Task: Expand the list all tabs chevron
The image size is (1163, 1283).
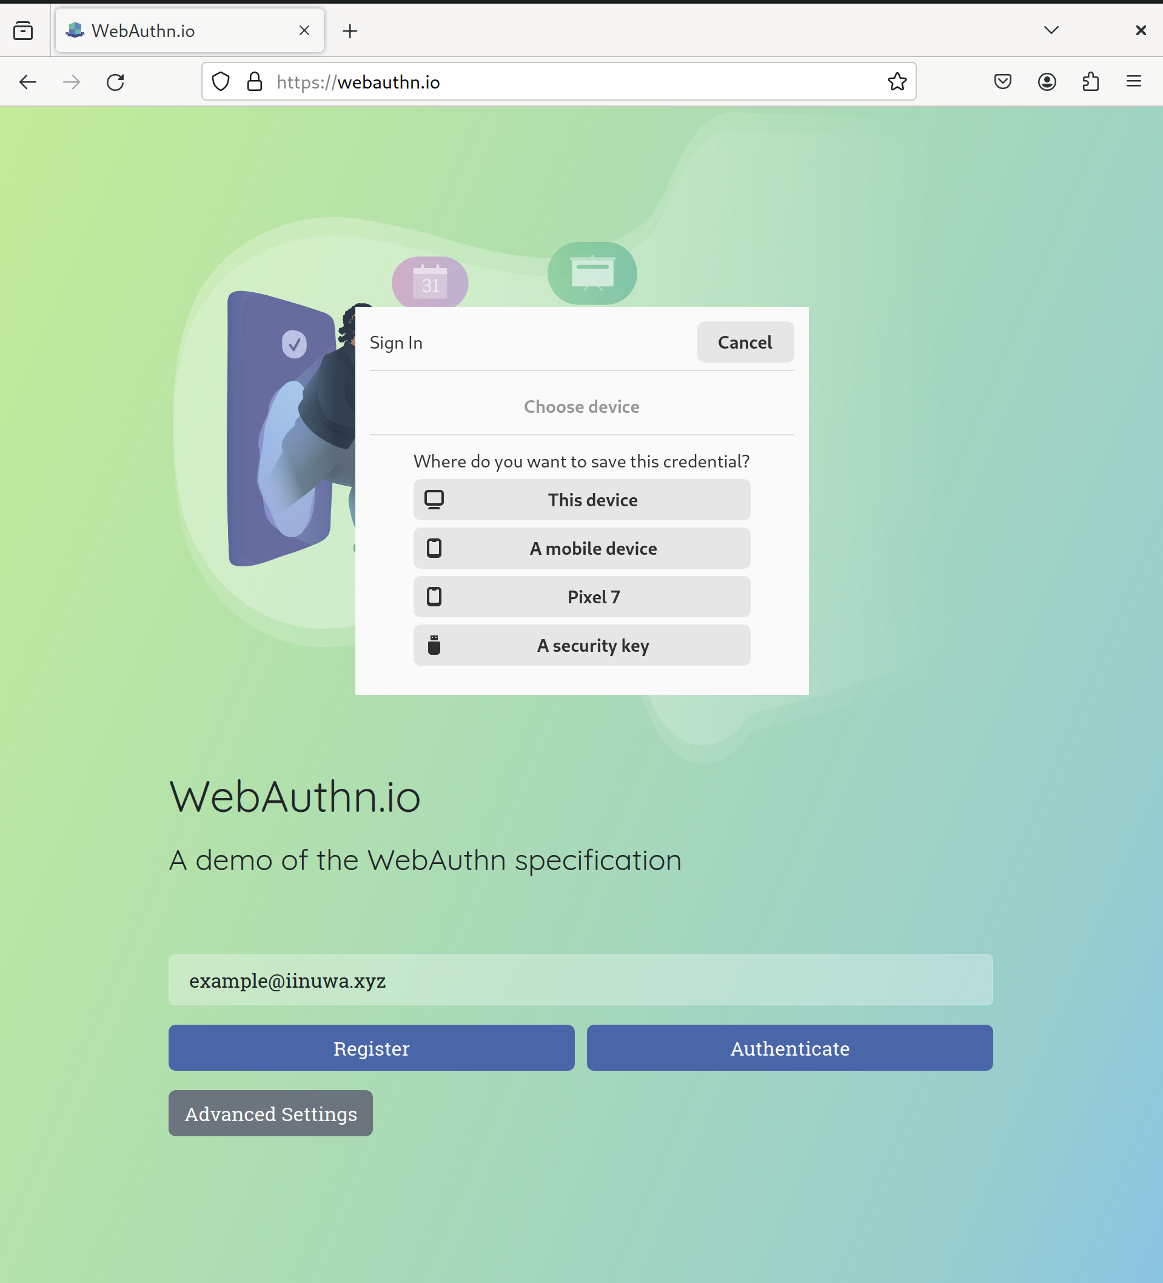Action: coord(1051,30)
